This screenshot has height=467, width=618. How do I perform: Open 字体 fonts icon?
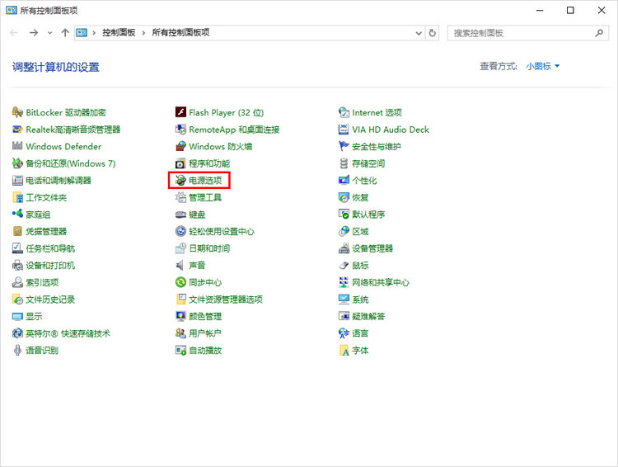344,350
